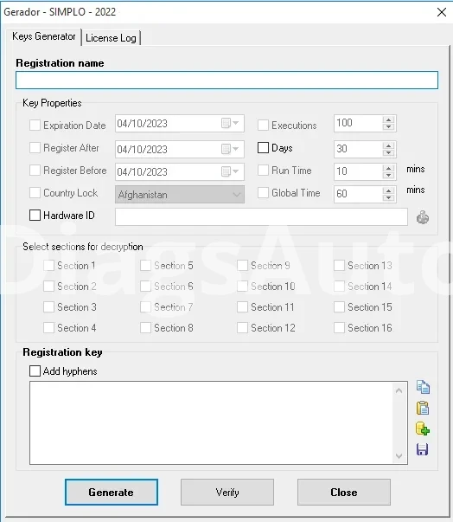The height and width of the screenshot is (522, 453).
Task: Enable the Register Before checkbox
Action: (35, 171)
